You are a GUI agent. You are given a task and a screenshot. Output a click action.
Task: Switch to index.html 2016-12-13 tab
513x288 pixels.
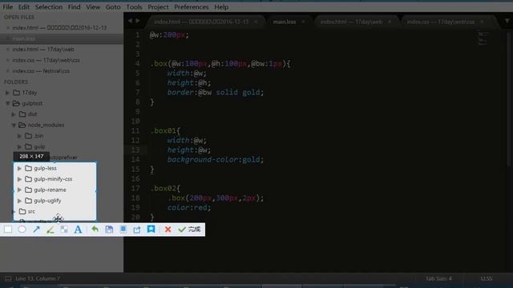[x=201, y=22]
